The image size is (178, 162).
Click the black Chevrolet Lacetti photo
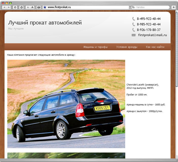tap(66, 104)
